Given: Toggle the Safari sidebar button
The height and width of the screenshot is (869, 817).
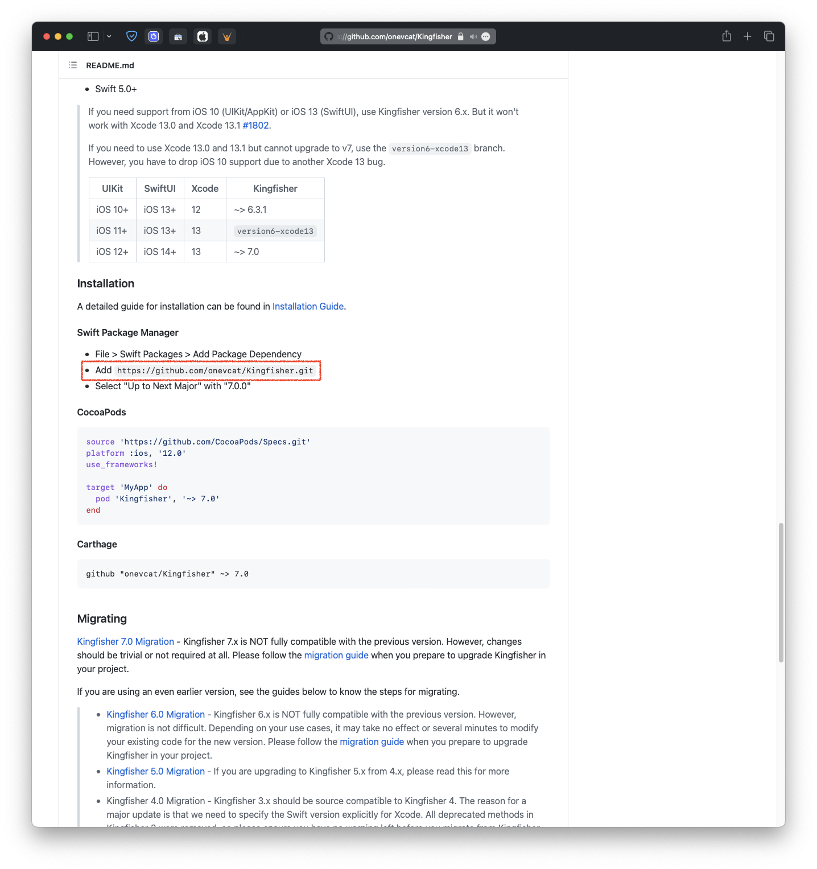Looking at the screenshot, I should (93, 36).
